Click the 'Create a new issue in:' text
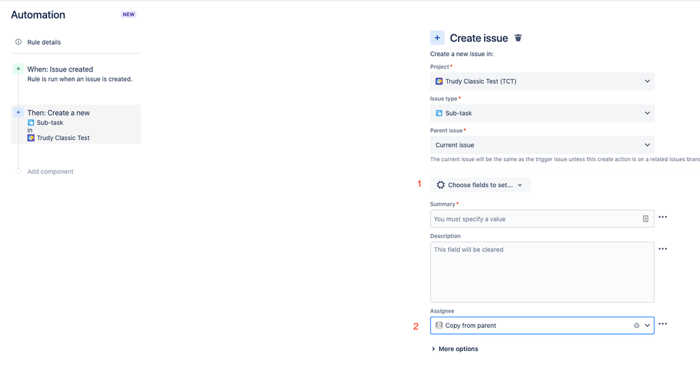 tap(462, 54)
